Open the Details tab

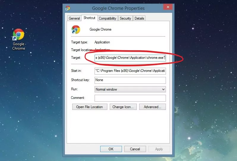(x=139, y=18)
